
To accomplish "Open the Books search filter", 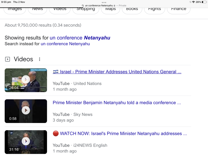I will (132, 9).
